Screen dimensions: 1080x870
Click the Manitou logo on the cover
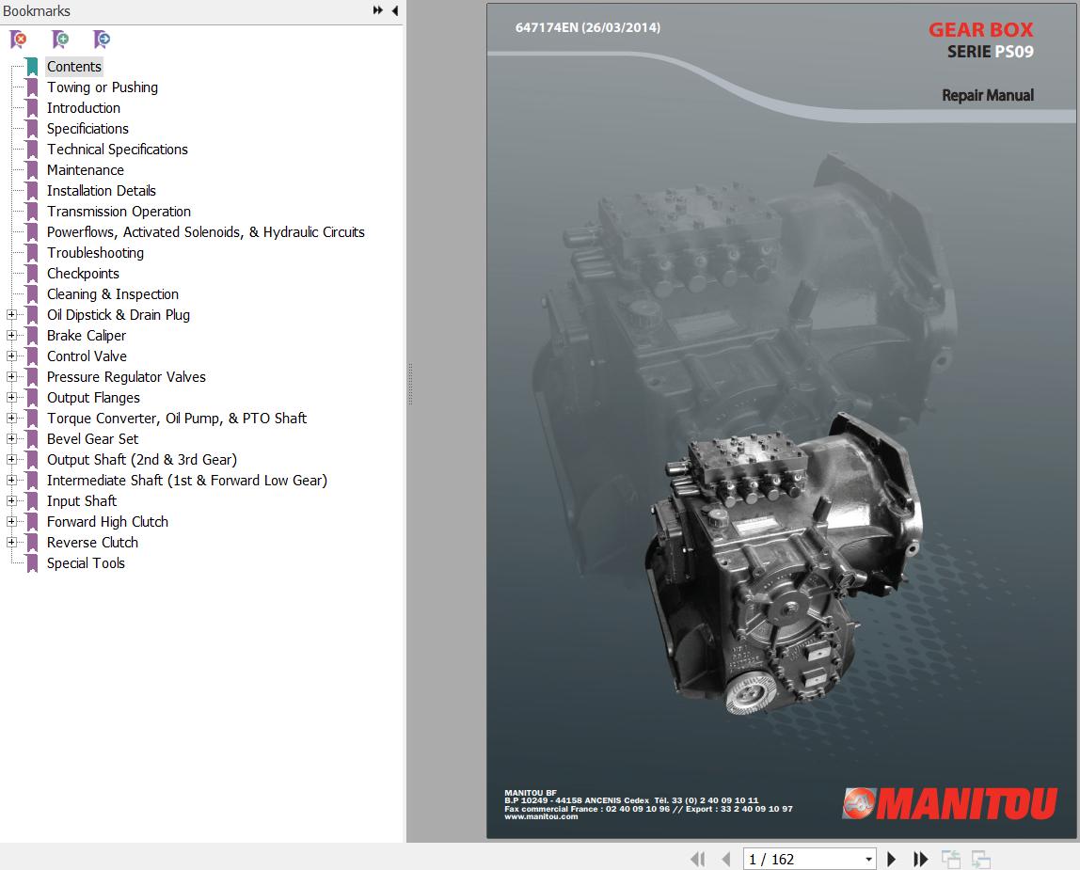950,803
